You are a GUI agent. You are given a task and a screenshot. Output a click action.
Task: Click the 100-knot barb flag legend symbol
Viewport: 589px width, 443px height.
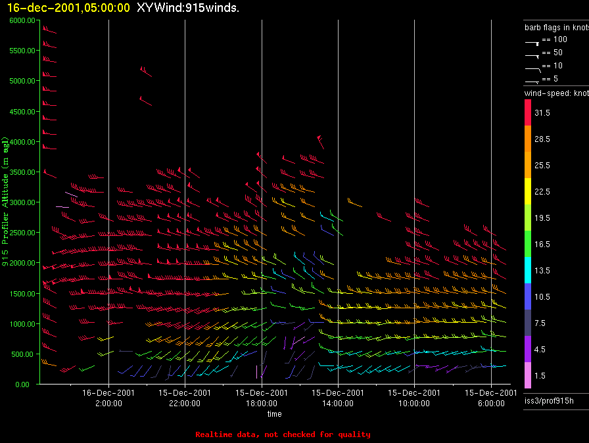(532, 43)
